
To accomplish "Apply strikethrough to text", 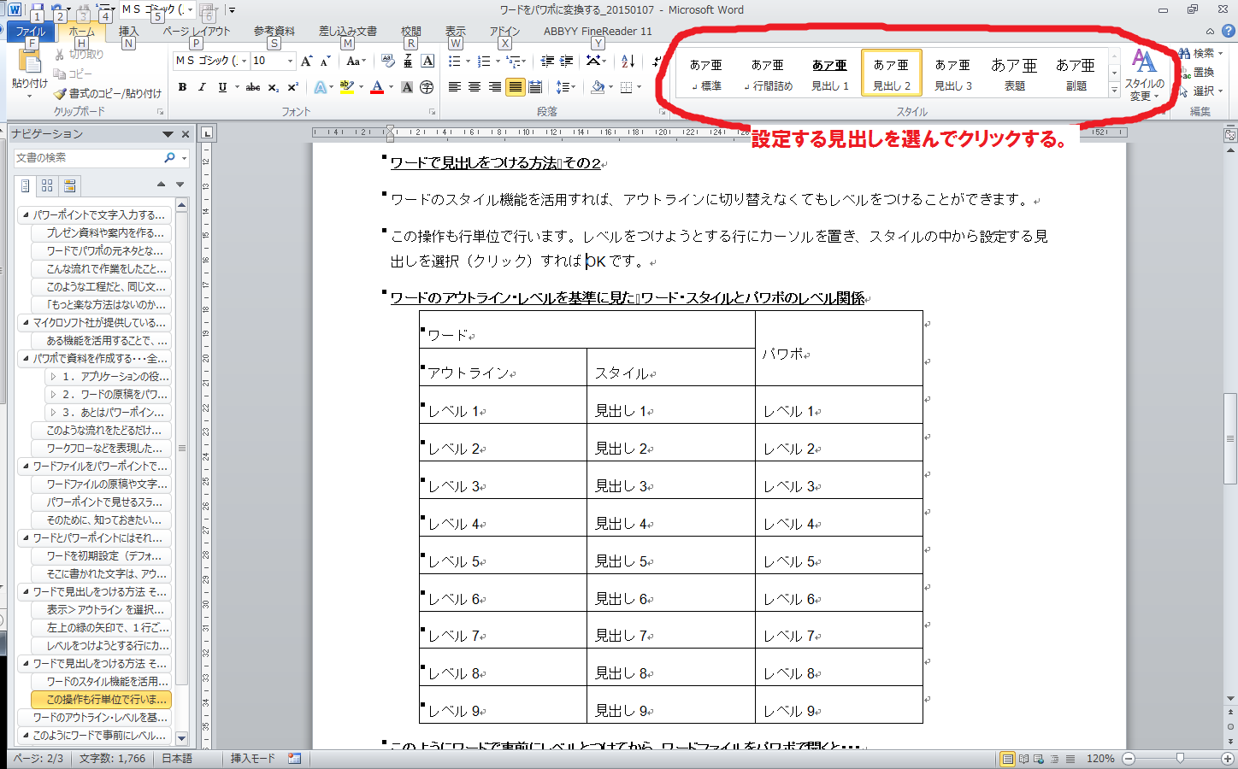I will pyautogui.click(x=253, y=87).
